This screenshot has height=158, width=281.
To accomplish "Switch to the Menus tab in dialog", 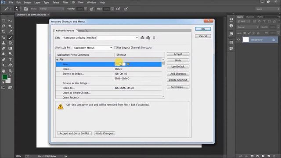I will coord(82,31).
